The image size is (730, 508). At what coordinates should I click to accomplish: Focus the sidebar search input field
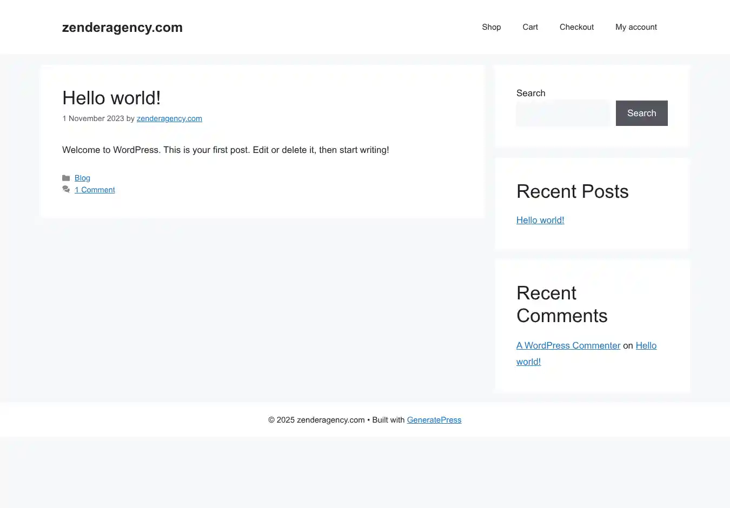562,113
